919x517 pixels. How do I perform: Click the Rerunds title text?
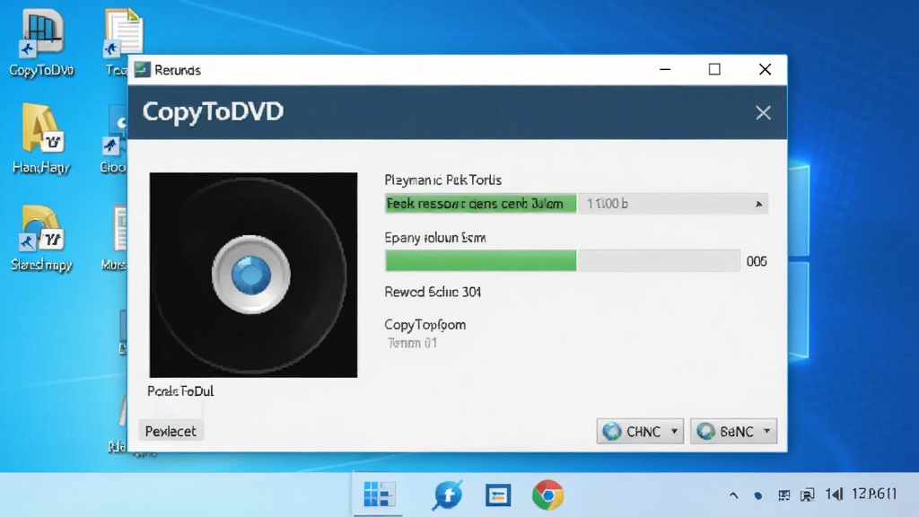(x=178, y=70)
